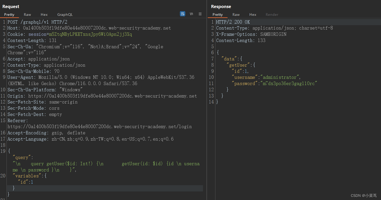The height and width of the screenshot is (200, 381).
Task: Open the Request panel hamburger menu
Action: click(200, 14)
